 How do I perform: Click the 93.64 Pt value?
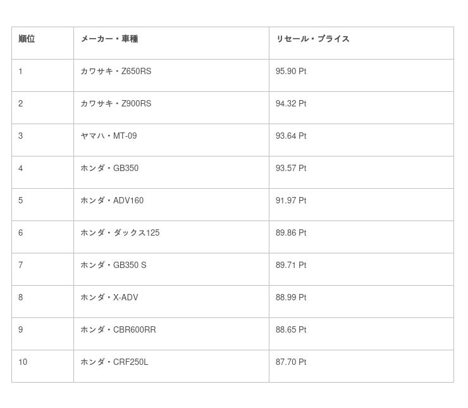[291, 136]
